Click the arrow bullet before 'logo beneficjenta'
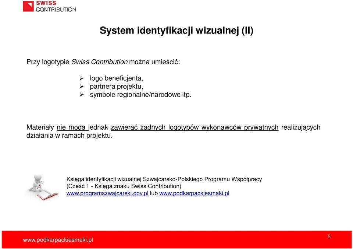The height and width of the screenshot is (249, 353). [82, 78]
